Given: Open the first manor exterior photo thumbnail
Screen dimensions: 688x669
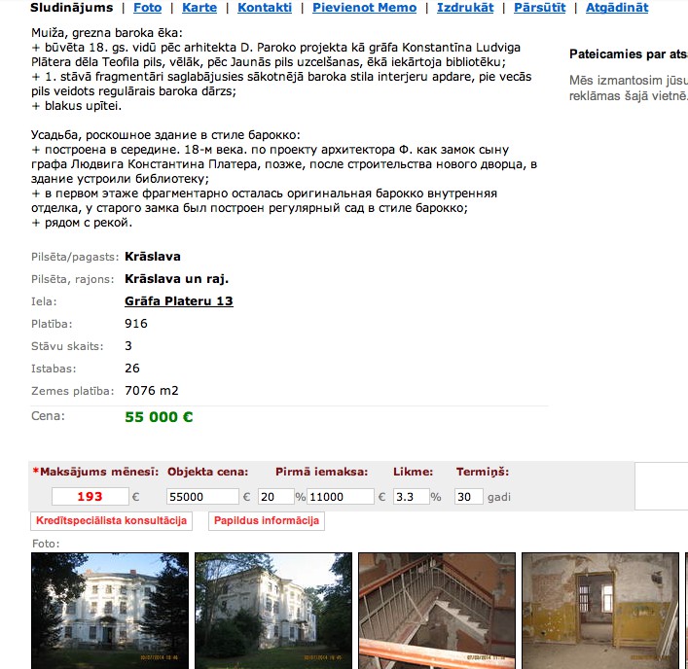Looking at the screenshot, I should point(110,611).
